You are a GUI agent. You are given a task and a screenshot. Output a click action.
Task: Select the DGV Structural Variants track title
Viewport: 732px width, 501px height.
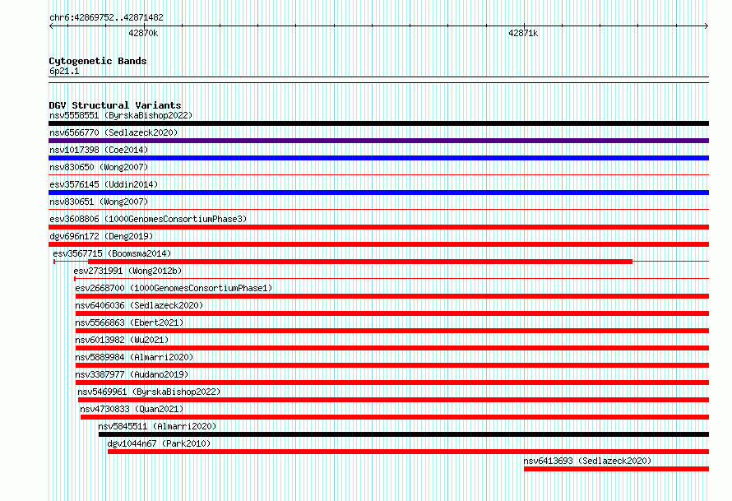[x=115, y=105]
